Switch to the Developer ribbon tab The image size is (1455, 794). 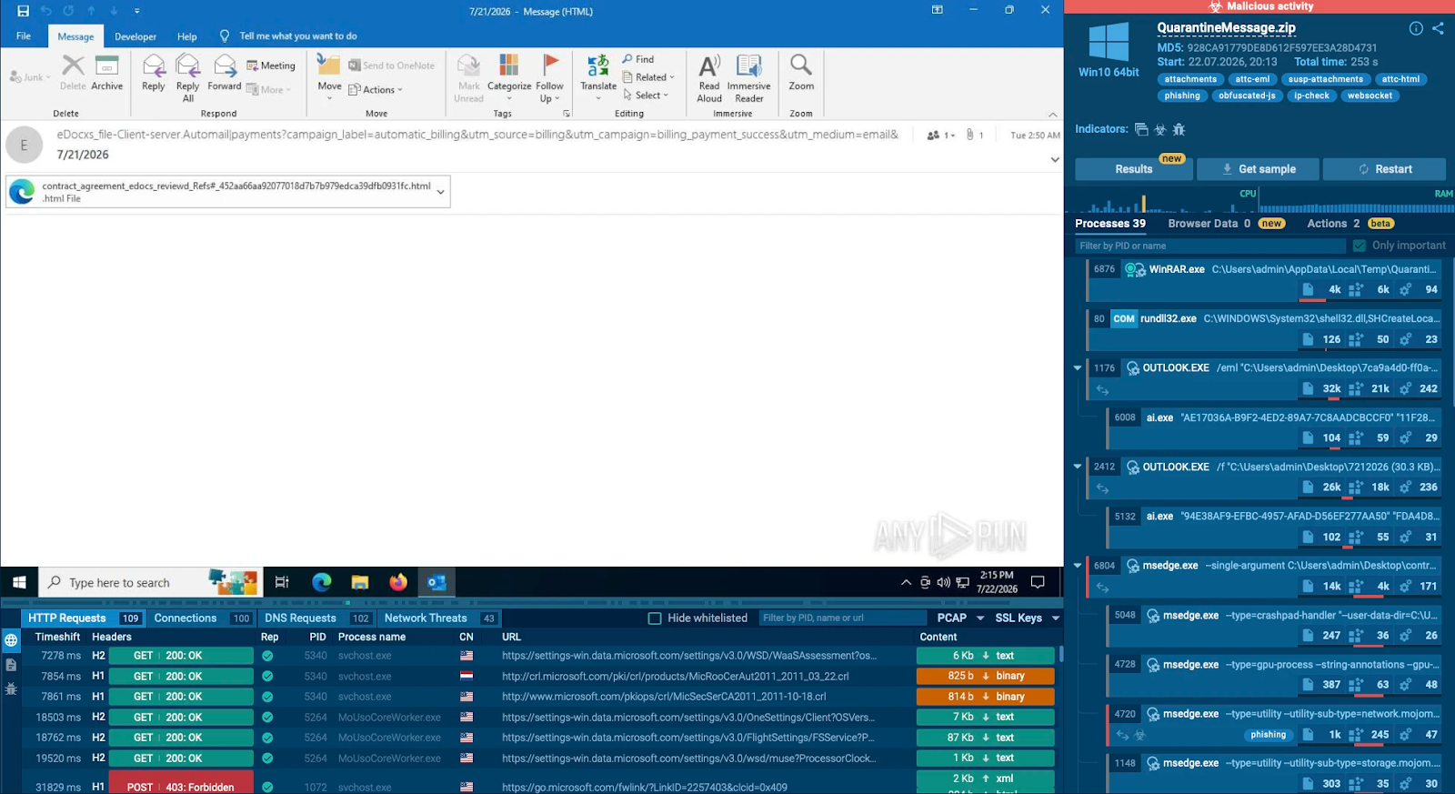[135, 37]
